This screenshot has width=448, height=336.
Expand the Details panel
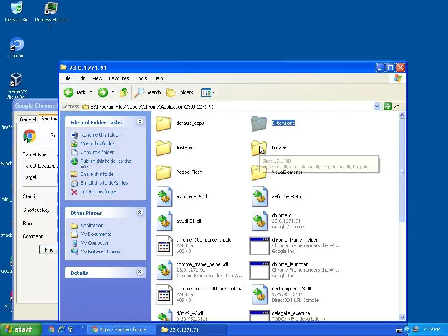pos(140,272)
